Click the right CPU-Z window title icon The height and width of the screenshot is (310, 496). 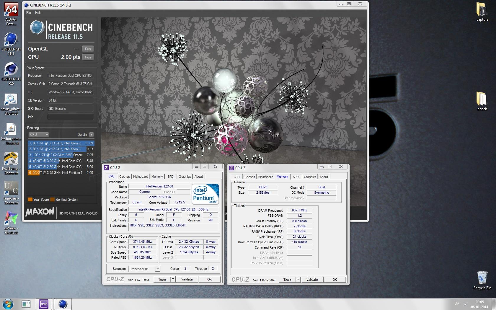[232, 168]
